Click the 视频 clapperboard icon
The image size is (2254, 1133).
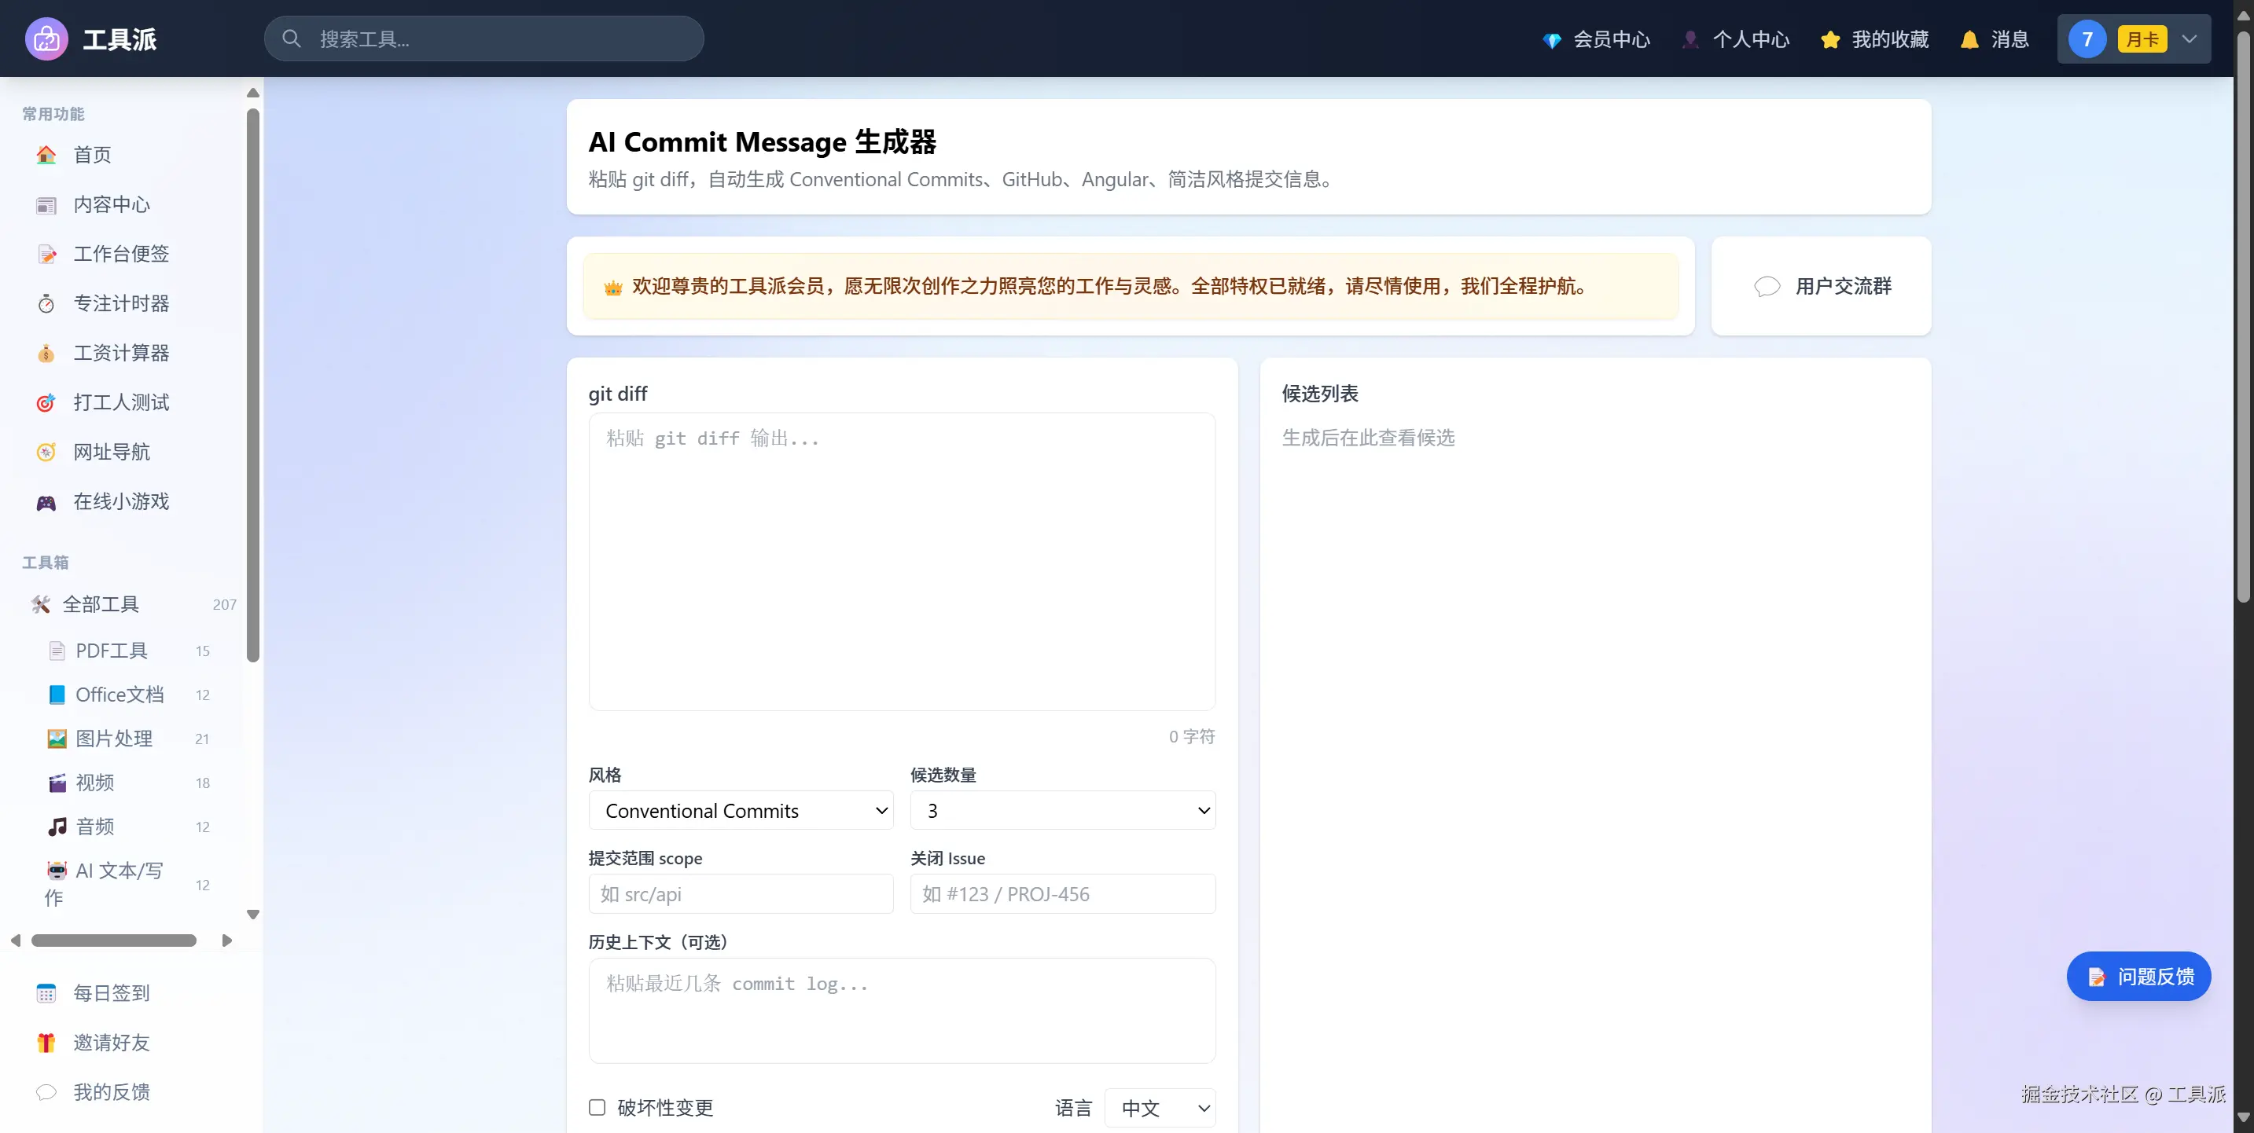pos(57,783)
